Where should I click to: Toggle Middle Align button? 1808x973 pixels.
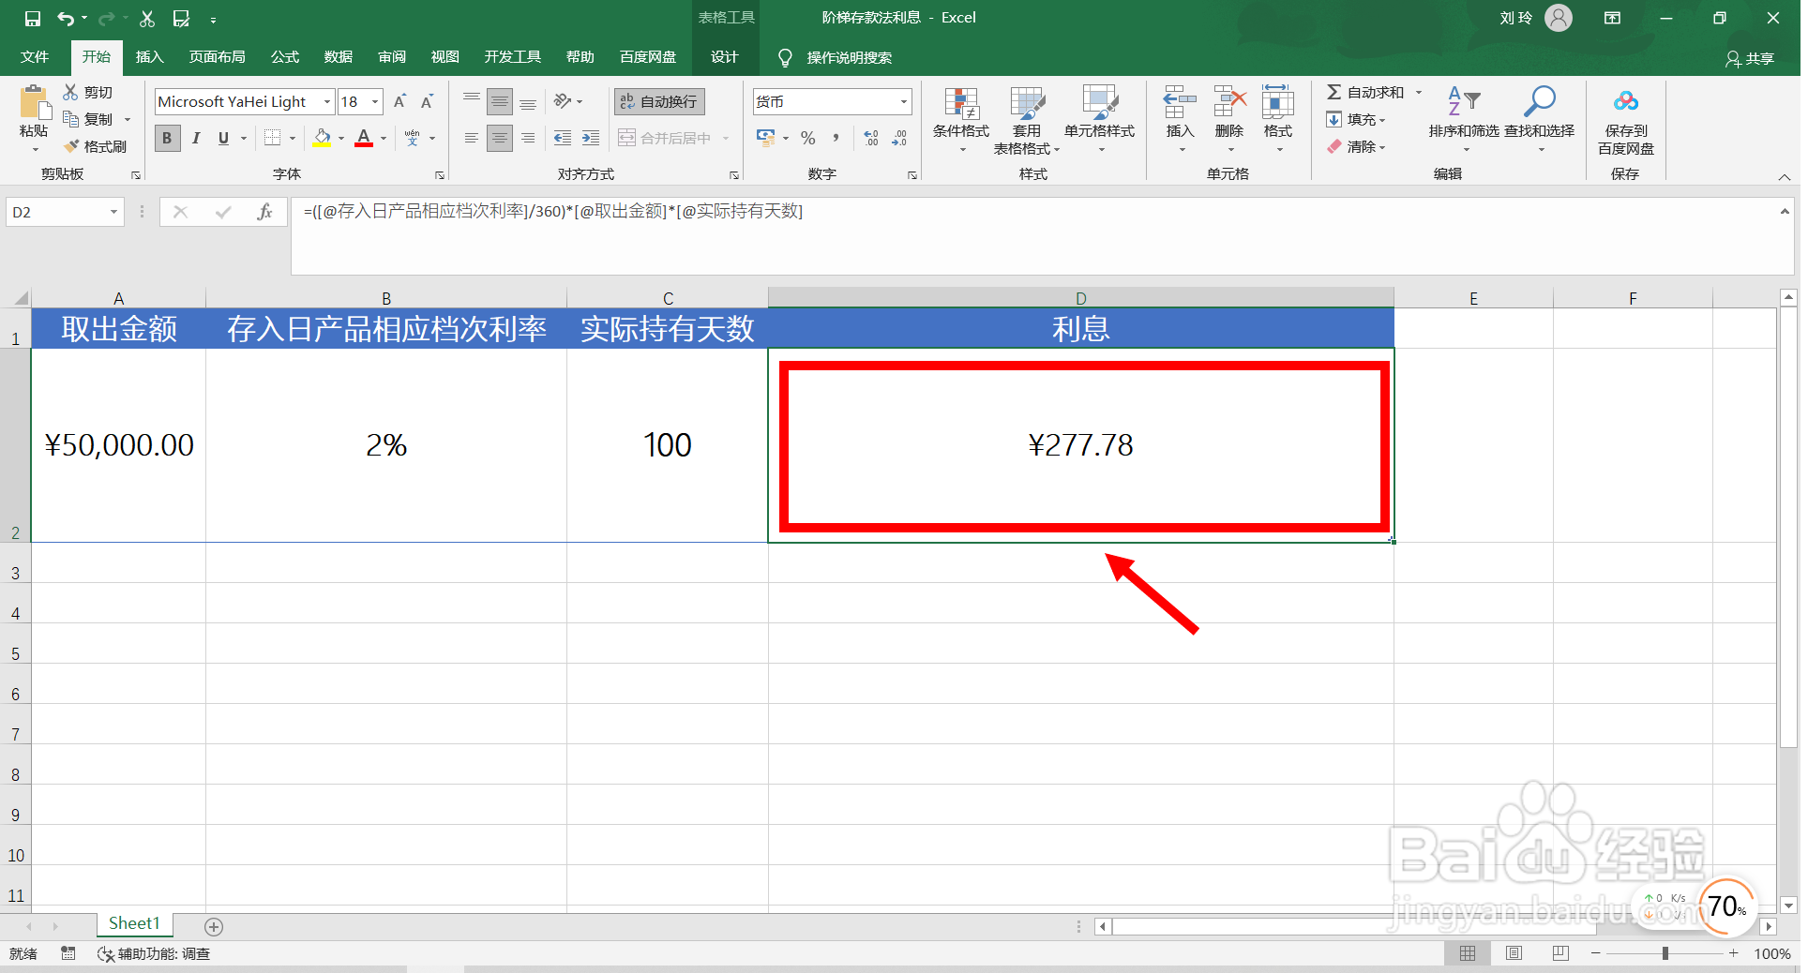(x=500, y=101)
